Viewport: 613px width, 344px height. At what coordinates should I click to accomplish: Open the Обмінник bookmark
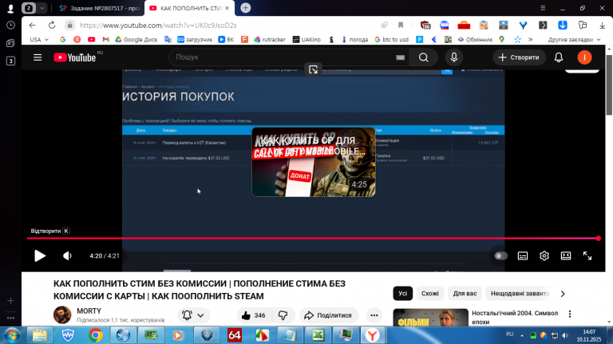[x=475, y=39]
